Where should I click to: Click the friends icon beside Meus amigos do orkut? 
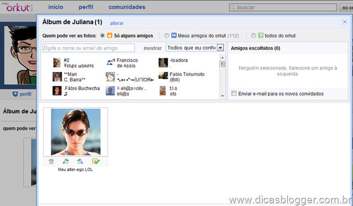(174, 35)
